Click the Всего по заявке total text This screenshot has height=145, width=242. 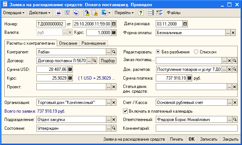click(x=35, y=111)
